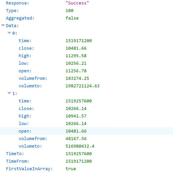This screenshot has height=174, width=173.
Task: Select time value 1519171200 in item 0
Action: (79, 41)
